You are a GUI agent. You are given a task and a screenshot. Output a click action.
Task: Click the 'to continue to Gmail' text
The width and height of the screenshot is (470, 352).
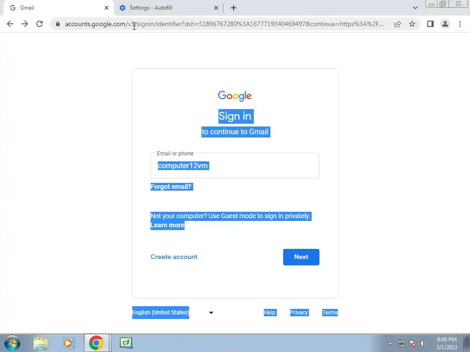click(235, 132)
